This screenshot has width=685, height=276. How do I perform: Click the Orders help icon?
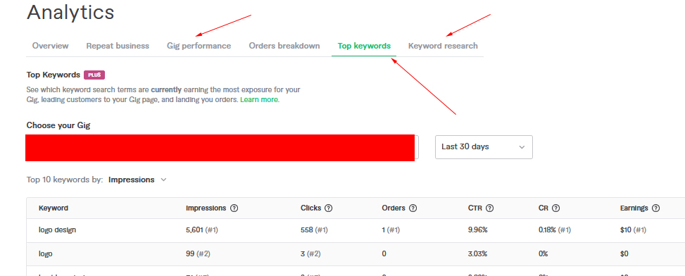pyautogui.click(x=413, y=208)
